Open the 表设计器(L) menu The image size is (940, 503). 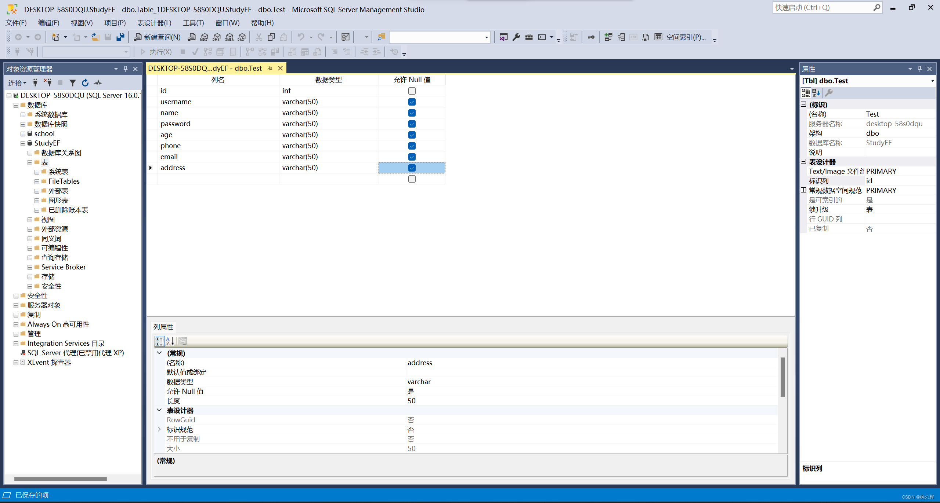[154, 23]
